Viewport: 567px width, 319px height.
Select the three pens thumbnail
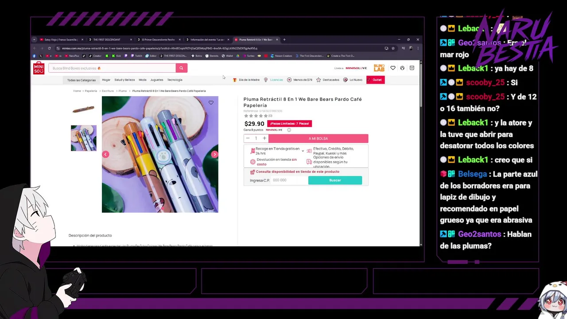pyautogui.click(x=84, y=138)
